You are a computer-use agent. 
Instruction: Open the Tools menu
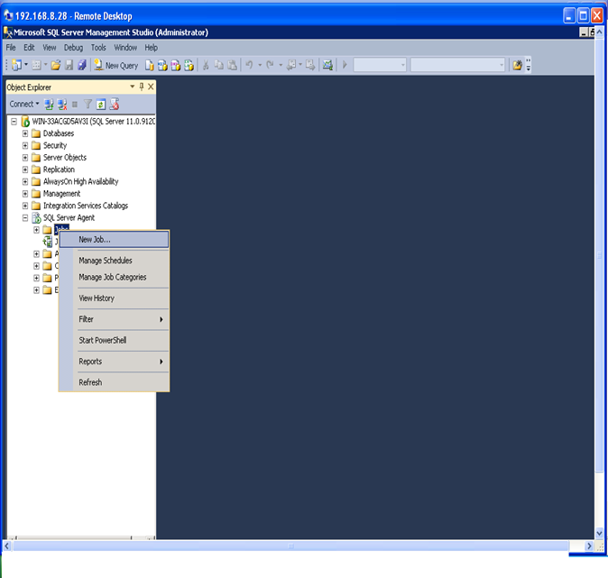point(98,48)
